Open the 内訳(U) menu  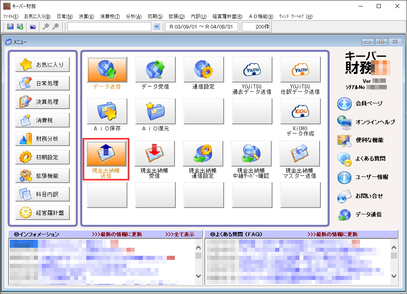pyautogui.click(x=199, y=16)
